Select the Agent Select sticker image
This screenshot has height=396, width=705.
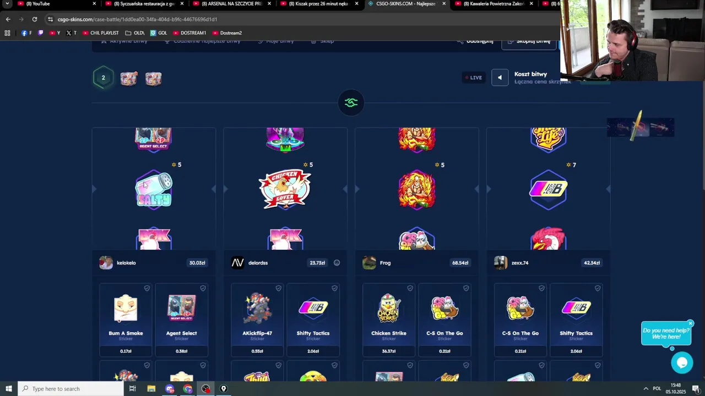pos(181,308)
